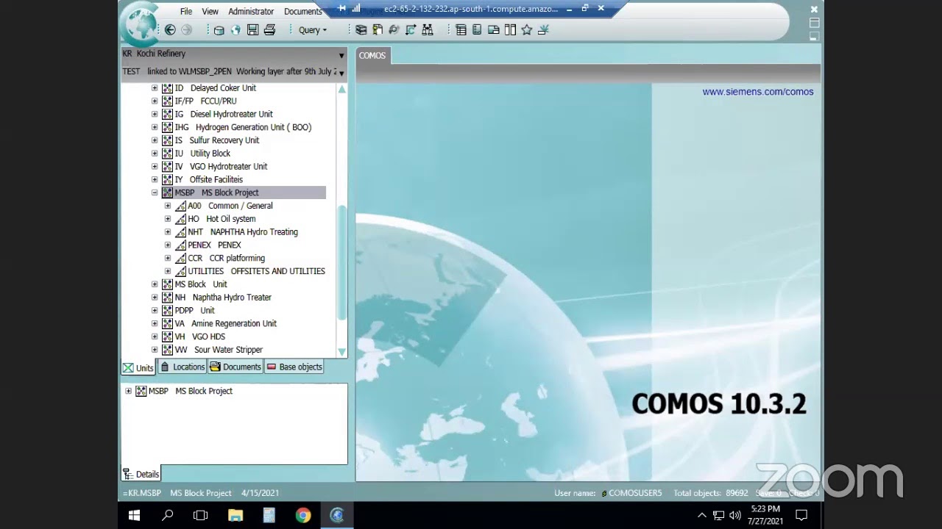Open the Query dropdown in toolbar
The width and height of the screenshot is (942, 529).
[x=313, y=30]
